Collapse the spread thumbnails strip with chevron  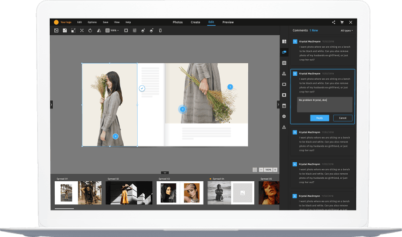pos(165,173)
